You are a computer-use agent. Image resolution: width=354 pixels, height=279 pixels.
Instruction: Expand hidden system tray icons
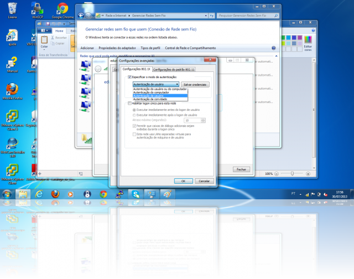pos(300,194)
